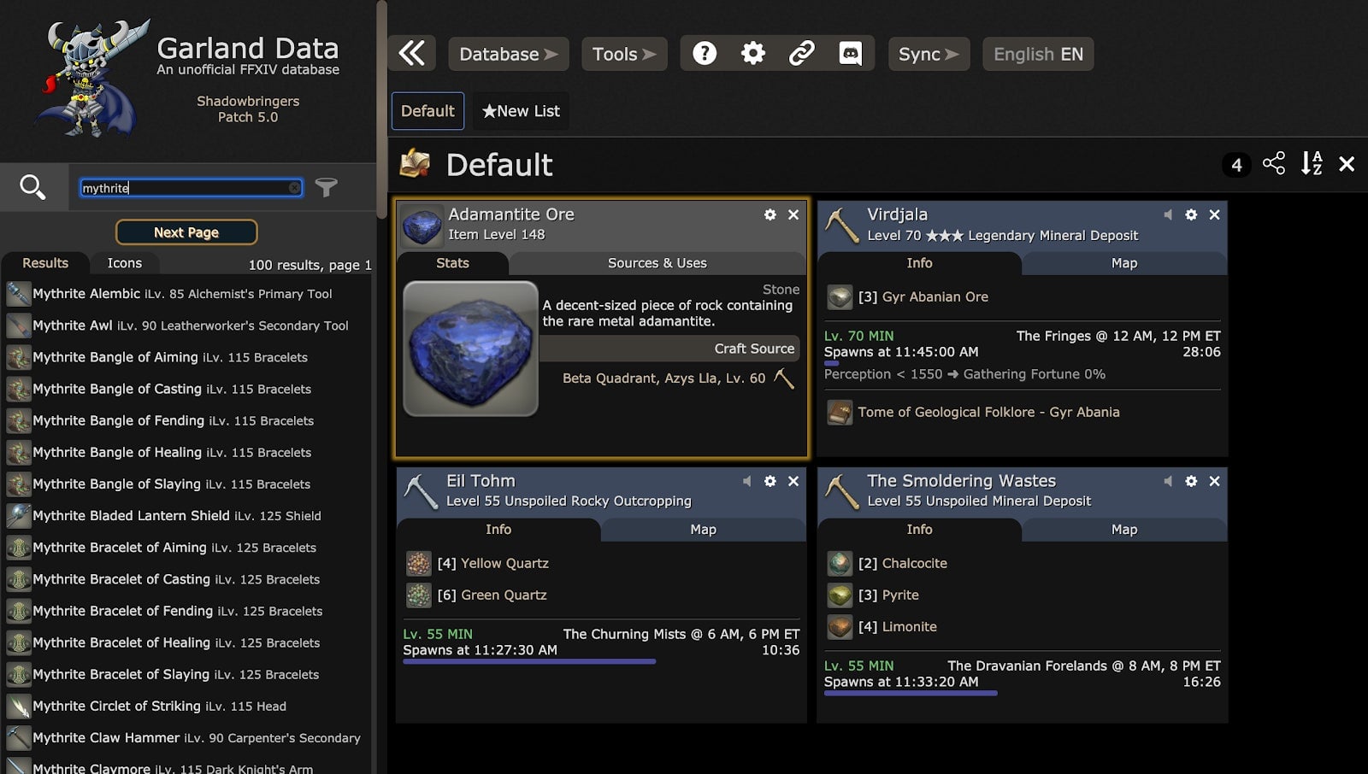The image size is (1368, 774).
Task: Click the search magnifier icon
Action: (32, 187)
